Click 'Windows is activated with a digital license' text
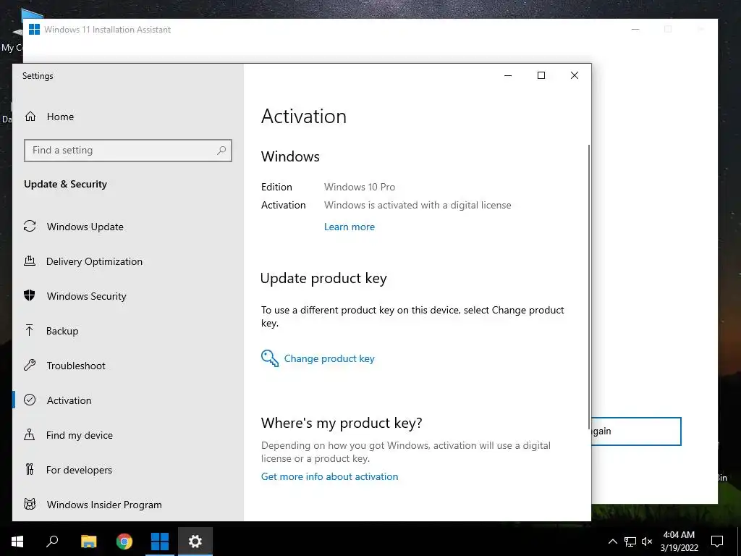This screenshot has height=556, width=741. [x=418, y=205]
